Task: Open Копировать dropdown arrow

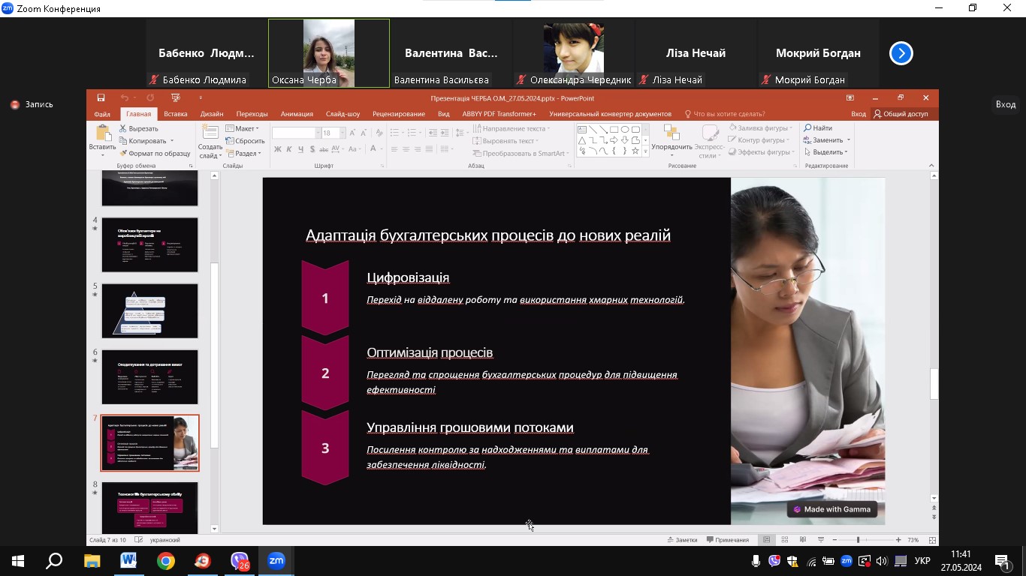Action: 171,141
